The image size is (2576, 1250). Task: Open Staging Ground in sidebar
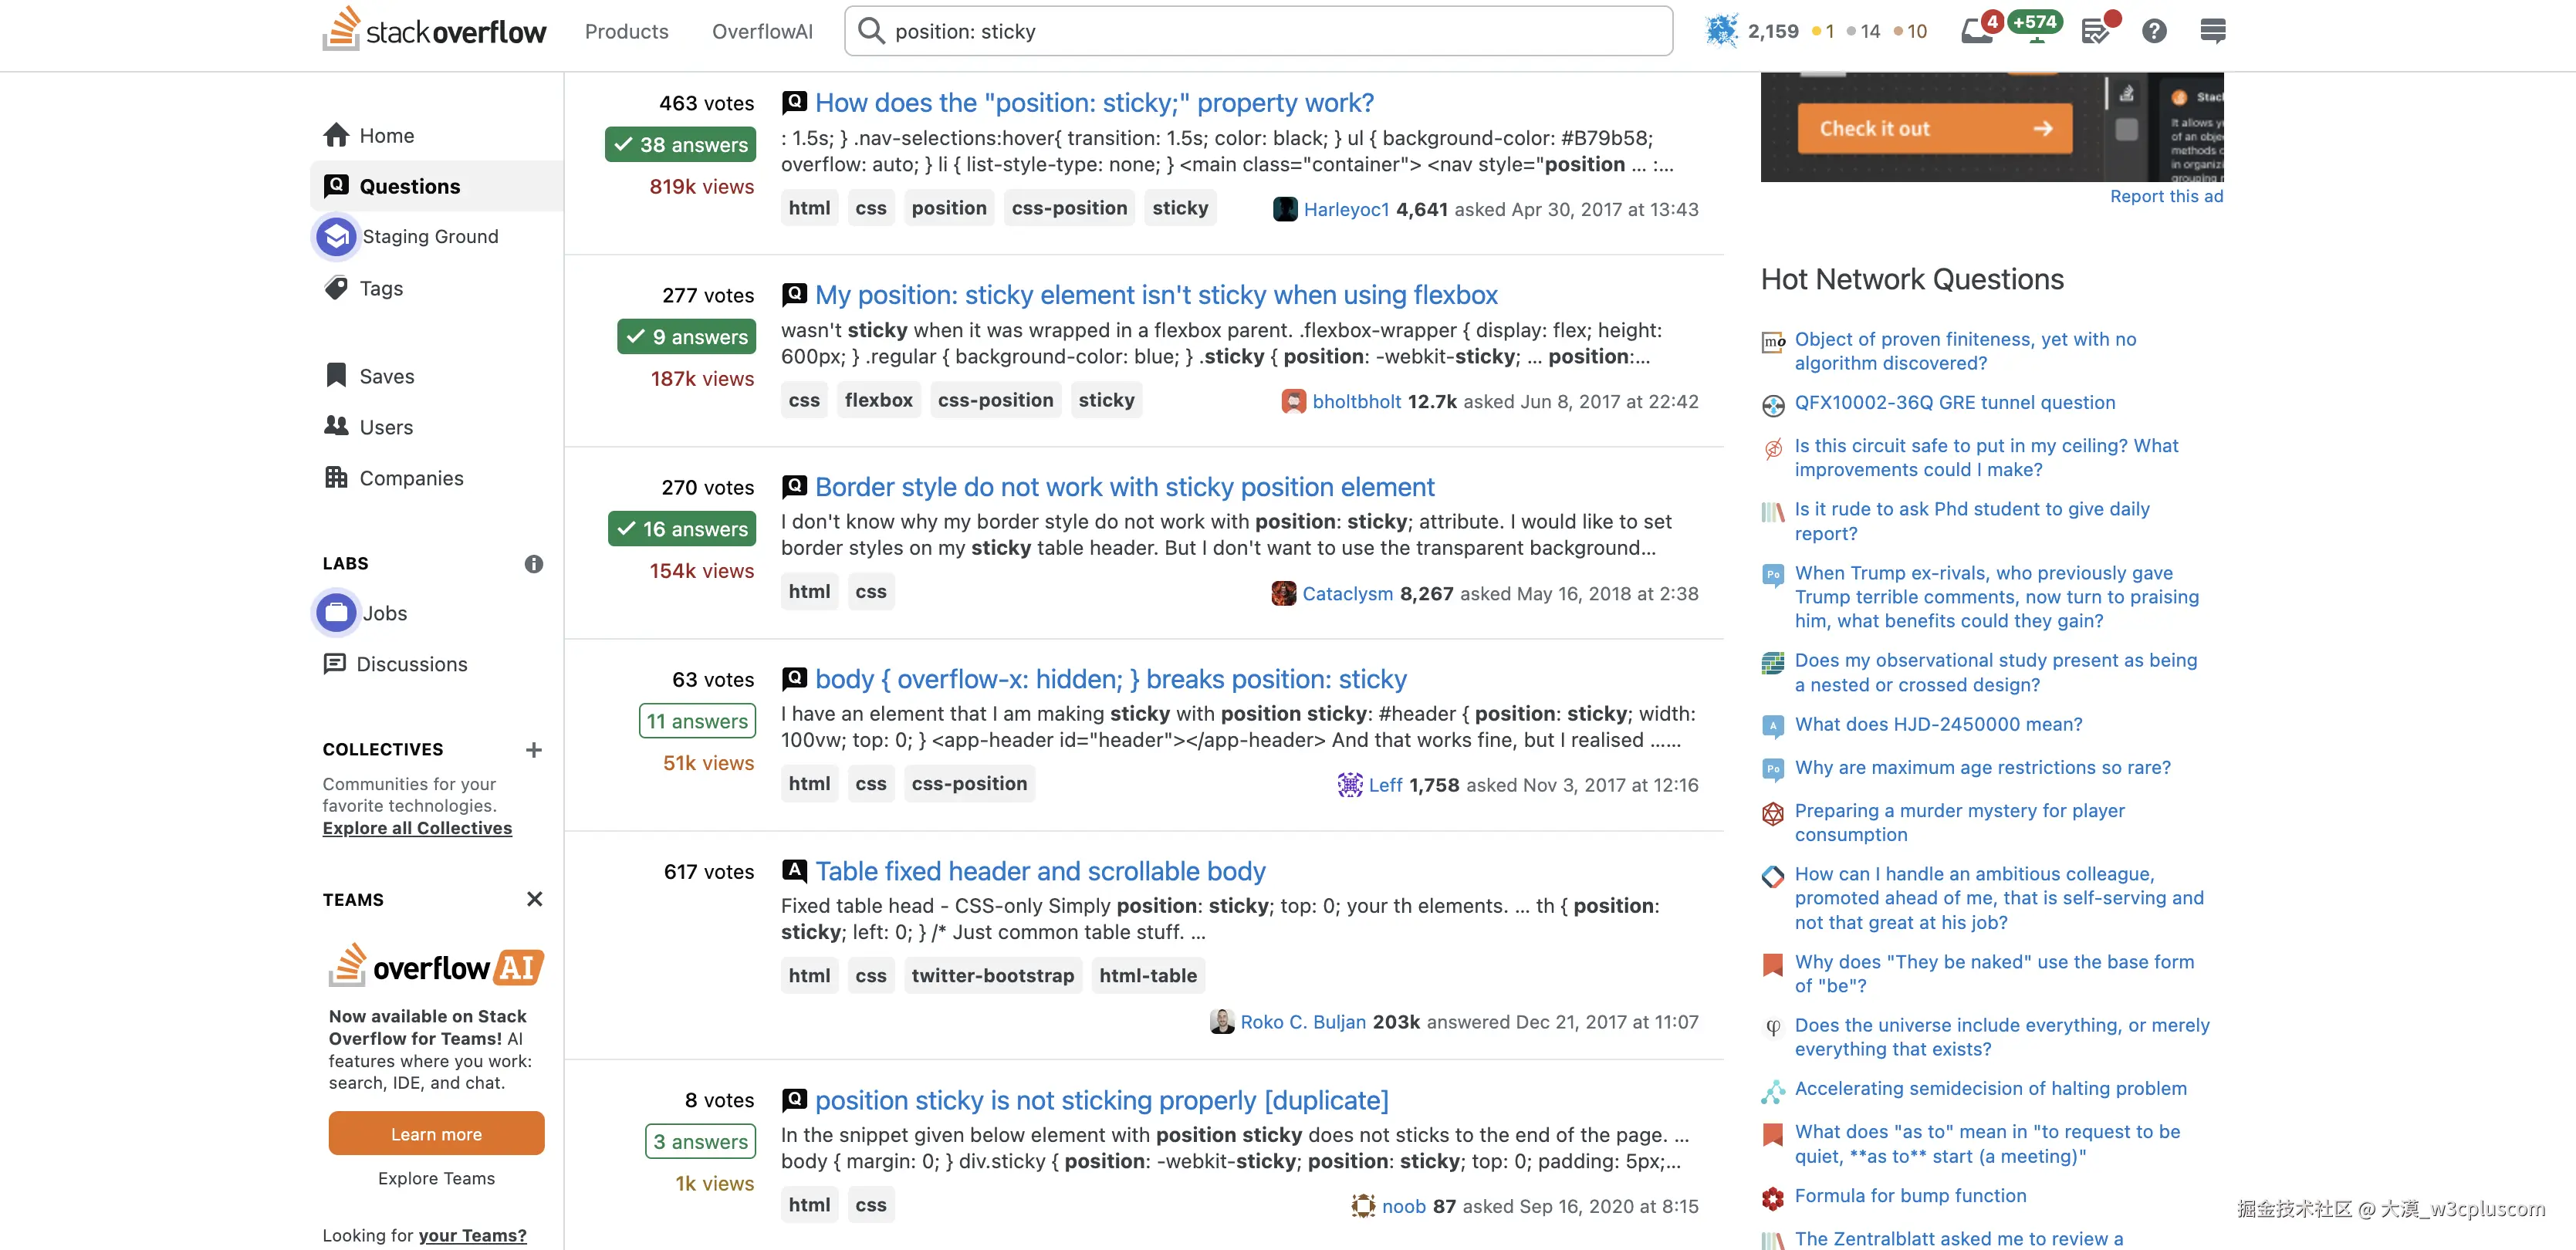[430, 236]
